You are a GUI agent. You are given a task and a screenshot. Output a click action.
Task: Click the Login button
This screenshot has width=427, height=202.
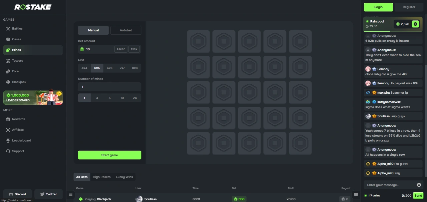(378, 7)
